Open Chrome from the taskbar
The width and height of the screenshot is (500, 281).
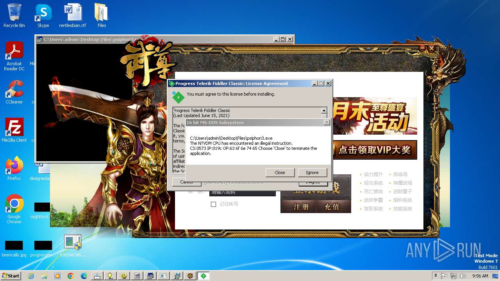[71, 276]
